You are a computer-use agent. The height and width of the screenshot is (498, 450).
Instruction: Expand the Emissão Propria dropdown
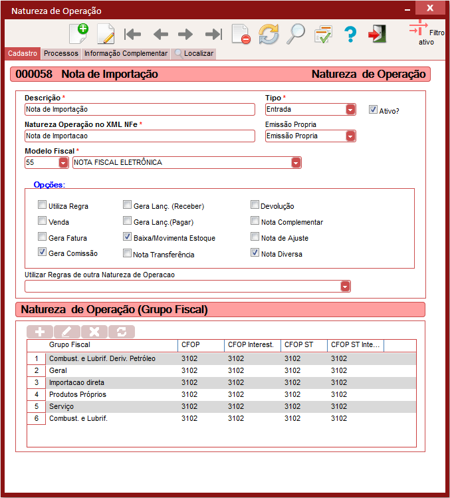350,136
